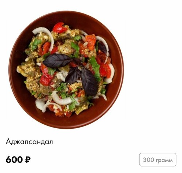This screenshot has width=182, height=173.
Task: Open the Аджапсандал dish photo
Action: [x=66, y=70]
